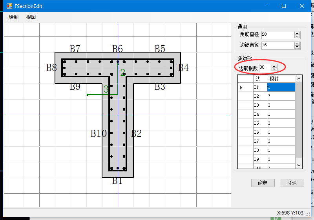Decrease 边筋直径 value with down arrow
The height and width of the screenshot is (220, 314).
[297, 47]
